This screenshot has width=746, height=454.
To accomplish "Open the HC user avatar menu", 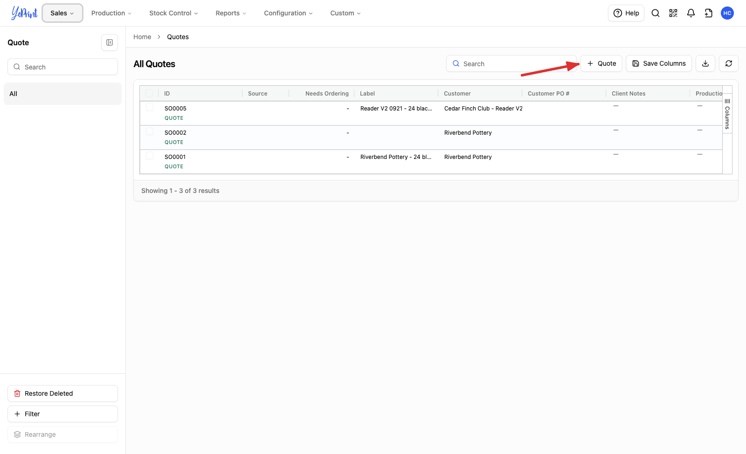I will [x=727, y=13].
